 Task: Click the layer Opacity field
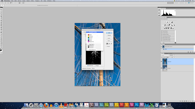coord(174,55)
